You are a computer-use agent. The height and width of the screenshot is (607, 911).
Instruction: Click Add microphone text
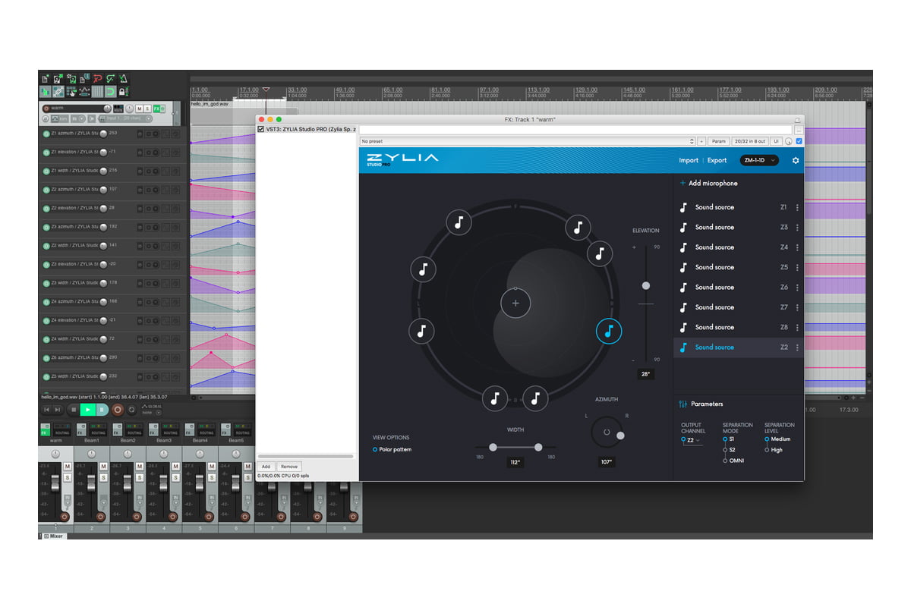coord(713,183)
